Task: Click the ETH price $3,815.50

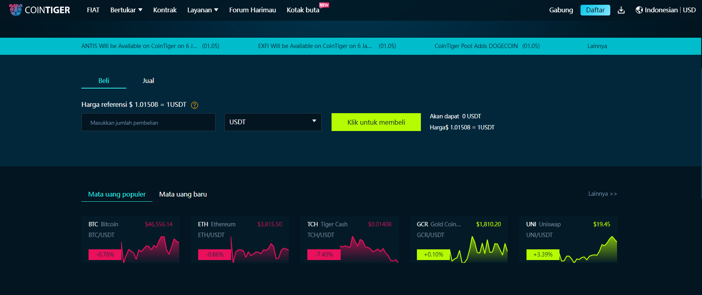Action: coord(270,224)
